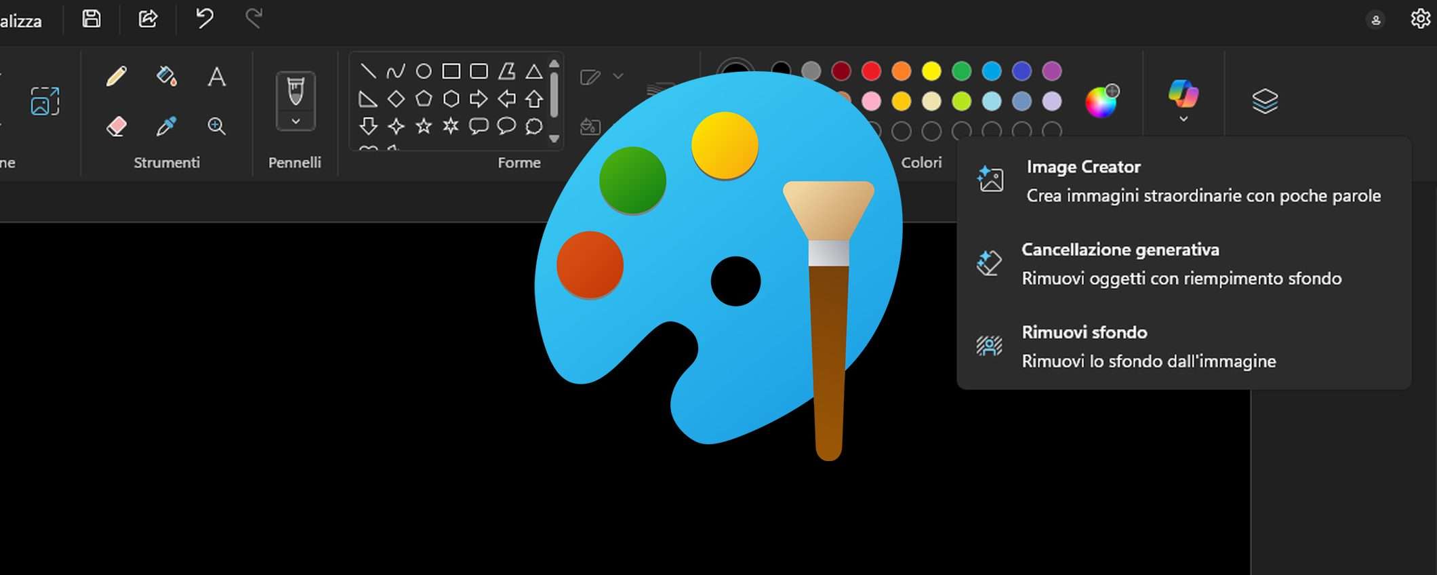Activate the Text tool
The image size is (1437, 575).
[x=216, y=77]
